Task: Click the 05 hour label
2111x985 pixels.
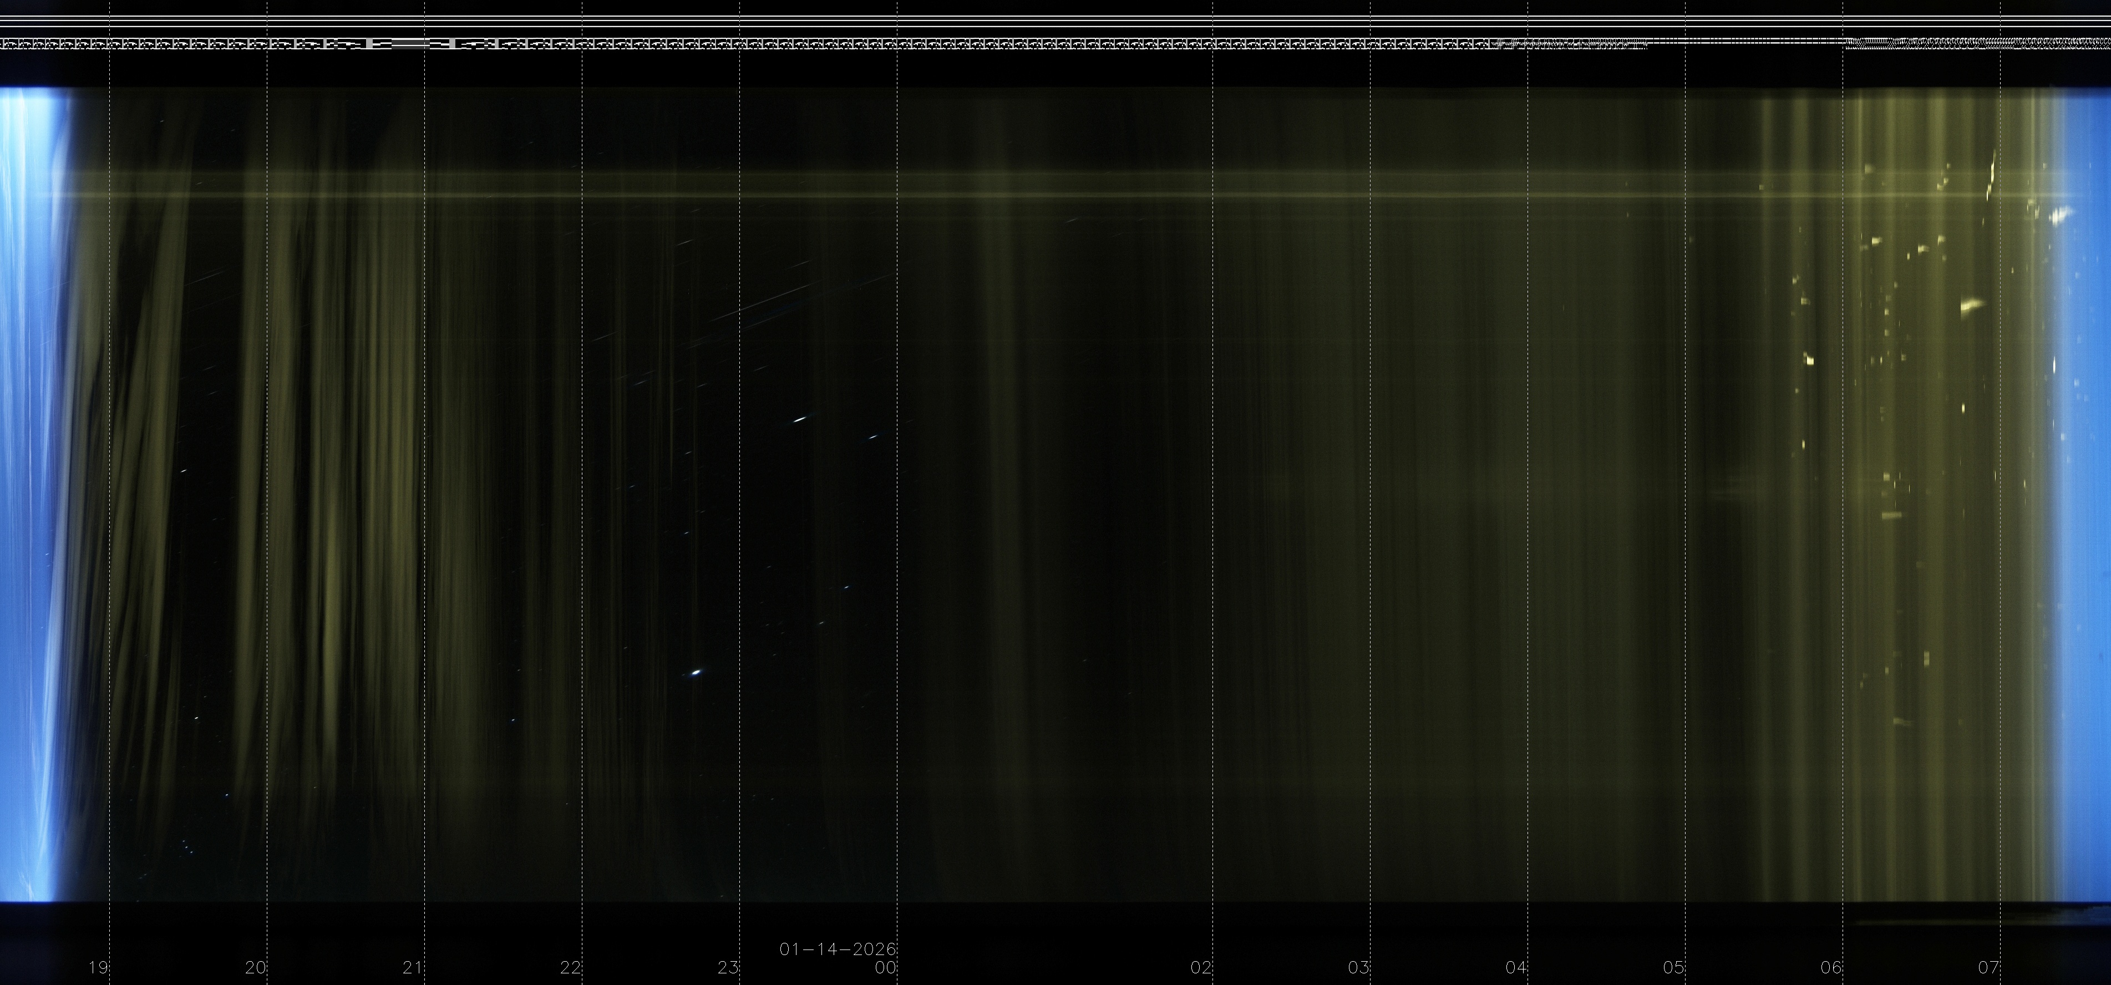Action: click(x=1673, y=968)
